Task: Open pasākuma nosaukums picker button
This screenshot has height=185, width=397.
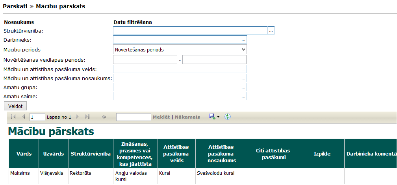Action: 243,78
